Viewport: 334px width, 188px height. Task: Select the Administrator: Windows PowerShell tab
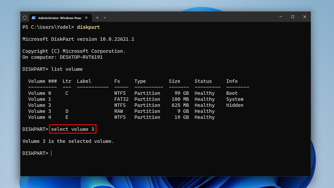[x=60, y=18]
